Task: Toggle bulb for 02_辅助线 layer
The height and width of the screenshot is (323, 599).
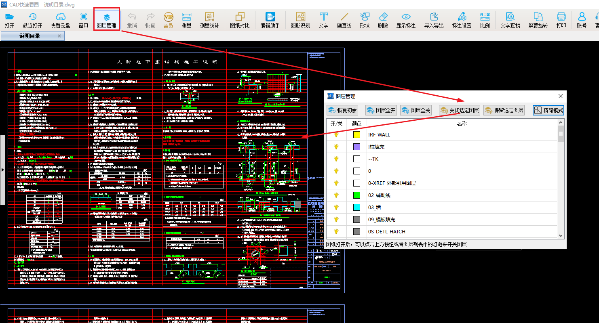Action: 336,195
